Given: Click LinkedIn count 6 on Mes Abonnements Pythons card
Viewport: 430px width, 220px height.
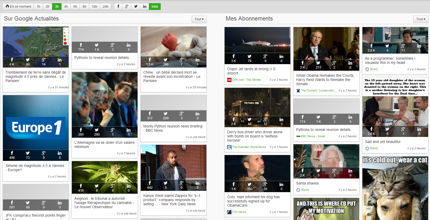Looking at the screenshot, I should (350, 119).
